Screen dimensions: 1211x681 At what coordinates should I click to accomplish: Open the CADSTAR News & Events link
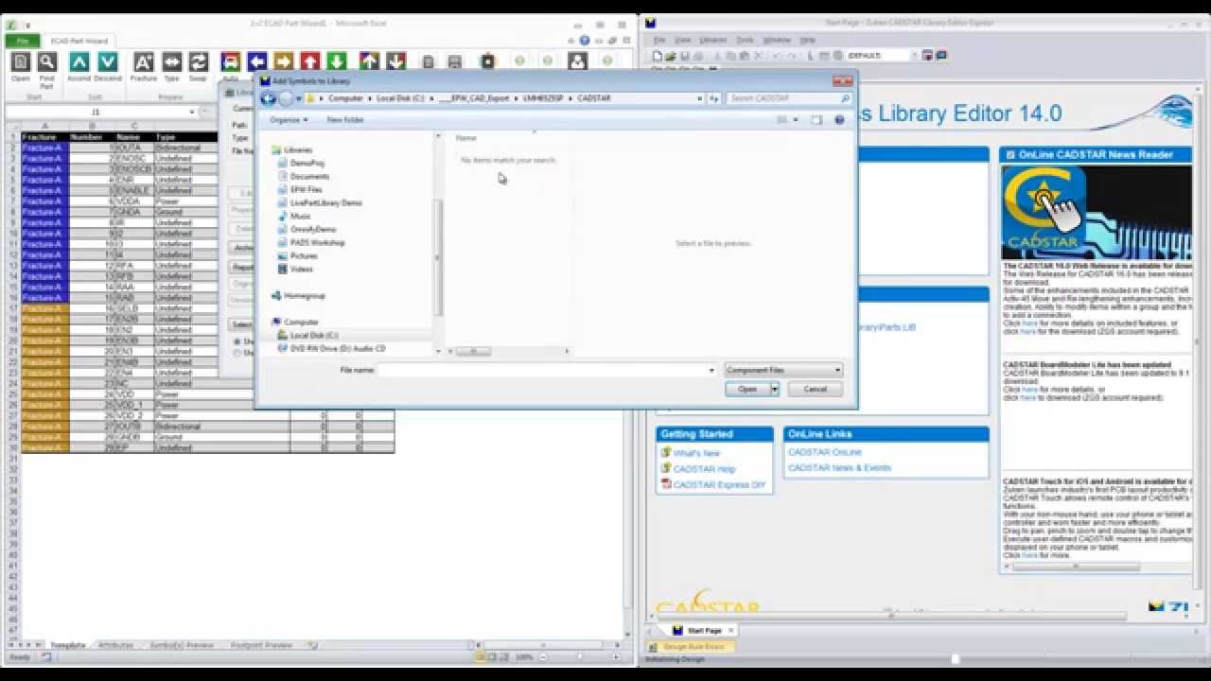pos(839,468)
